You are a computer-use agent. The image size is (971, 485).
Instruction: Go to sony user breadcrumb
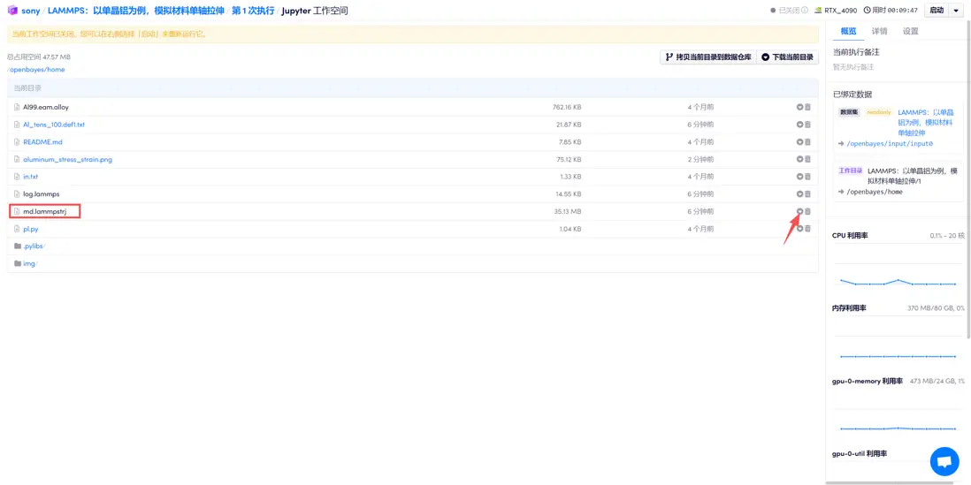[31, 11]
